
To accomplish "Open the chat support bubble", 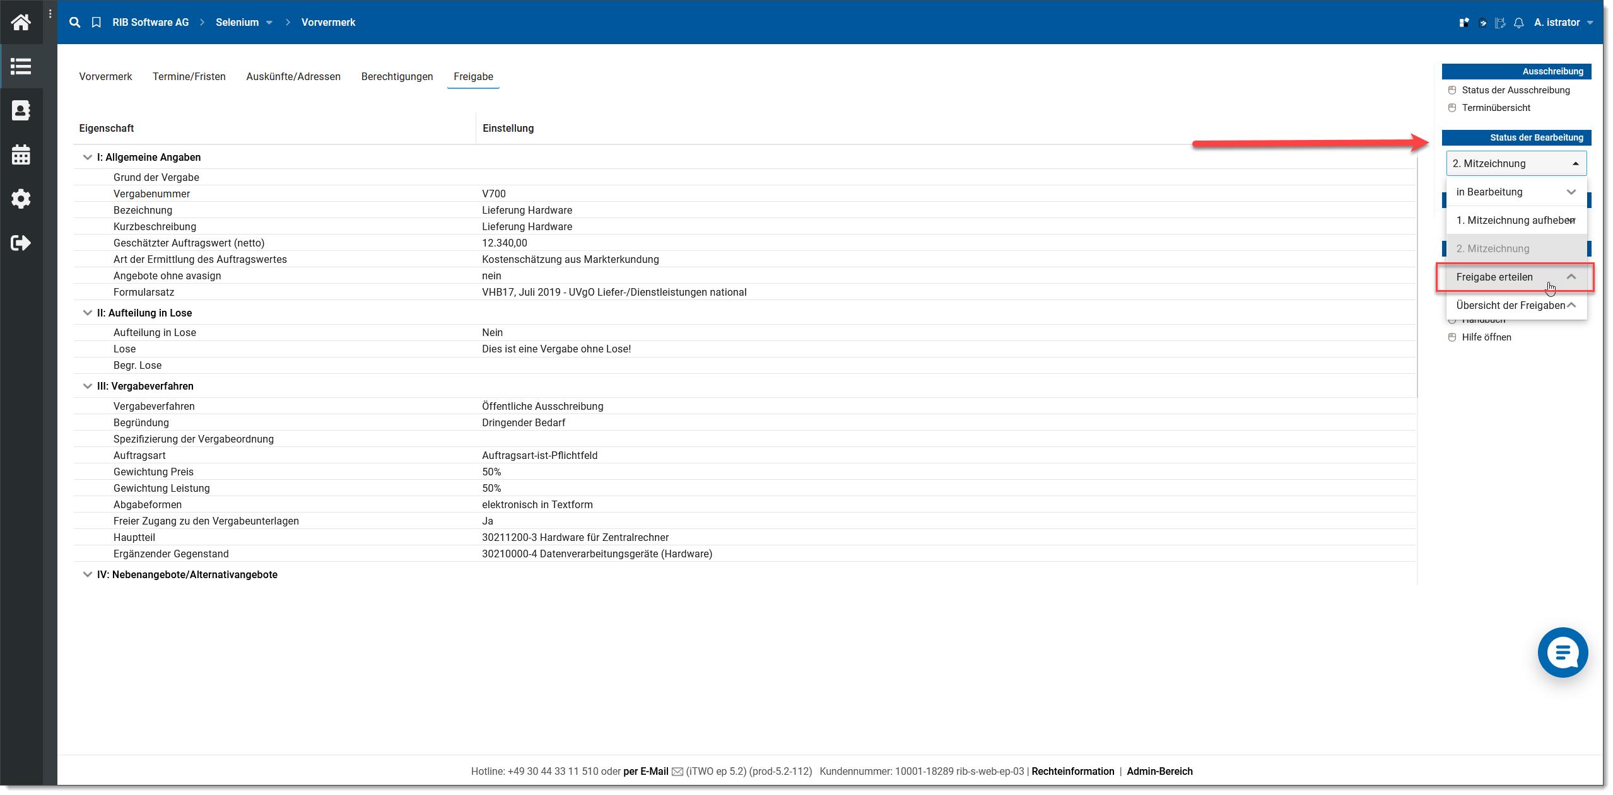I will (1562, 653).
